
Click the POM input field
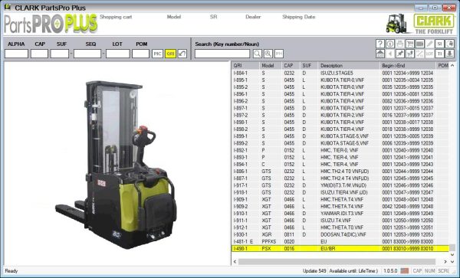[140, 54]
